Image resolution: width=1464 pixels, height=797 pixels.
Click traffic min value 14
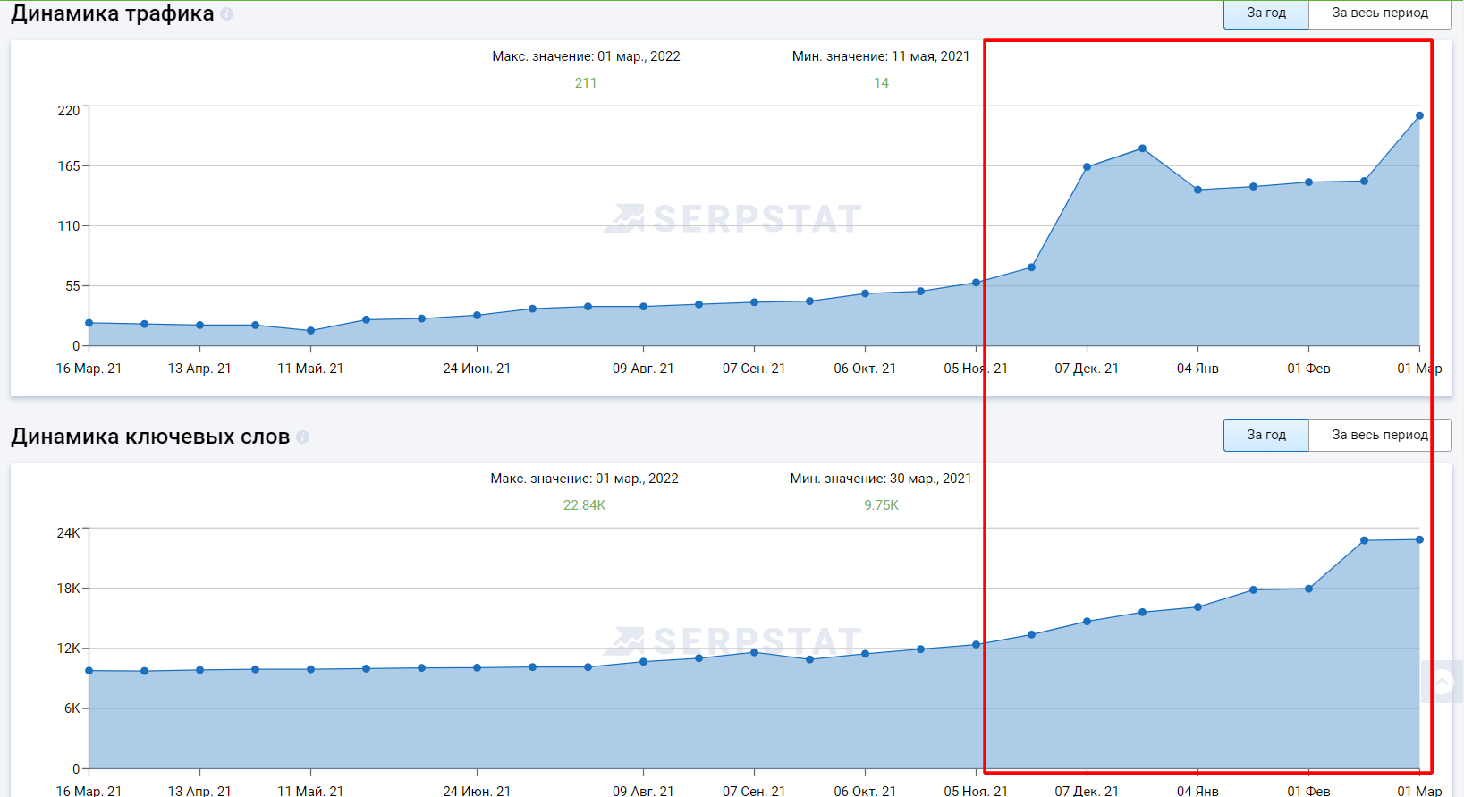click(x=881, y=83)
